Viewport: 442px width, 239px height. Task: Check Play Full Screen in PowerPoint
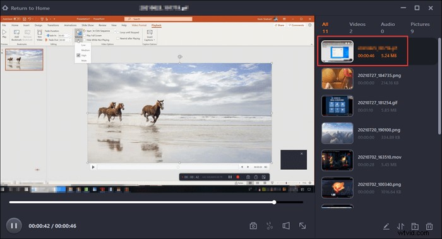(x=93, y=36)
